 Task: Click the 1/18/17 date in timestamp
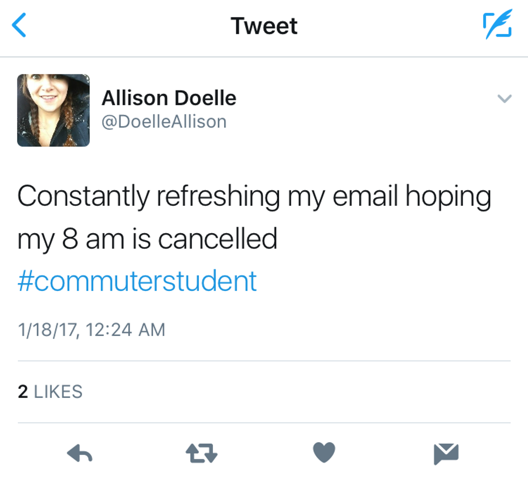pyautogui.click(x=48, y=330)
